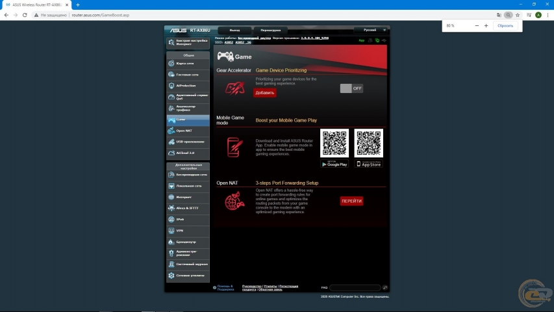Switch to the ASUS Wireless Router browser tab
The height and width of the screenshot is (312, 554).
point(36,5)
